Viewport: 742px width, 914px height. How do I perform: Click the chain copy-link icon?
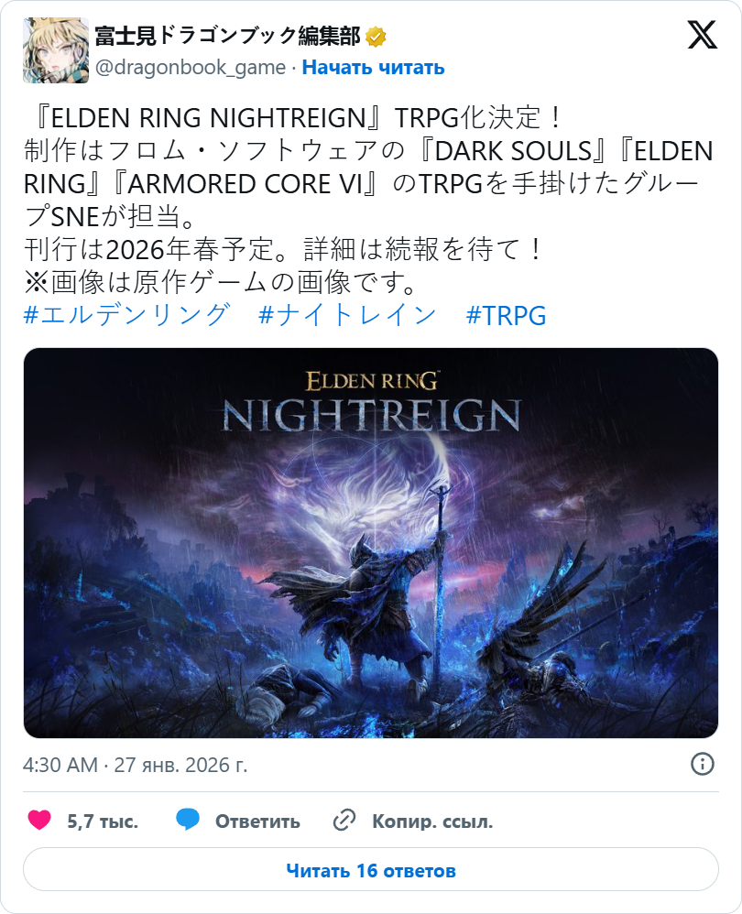(x=344, y=821)
